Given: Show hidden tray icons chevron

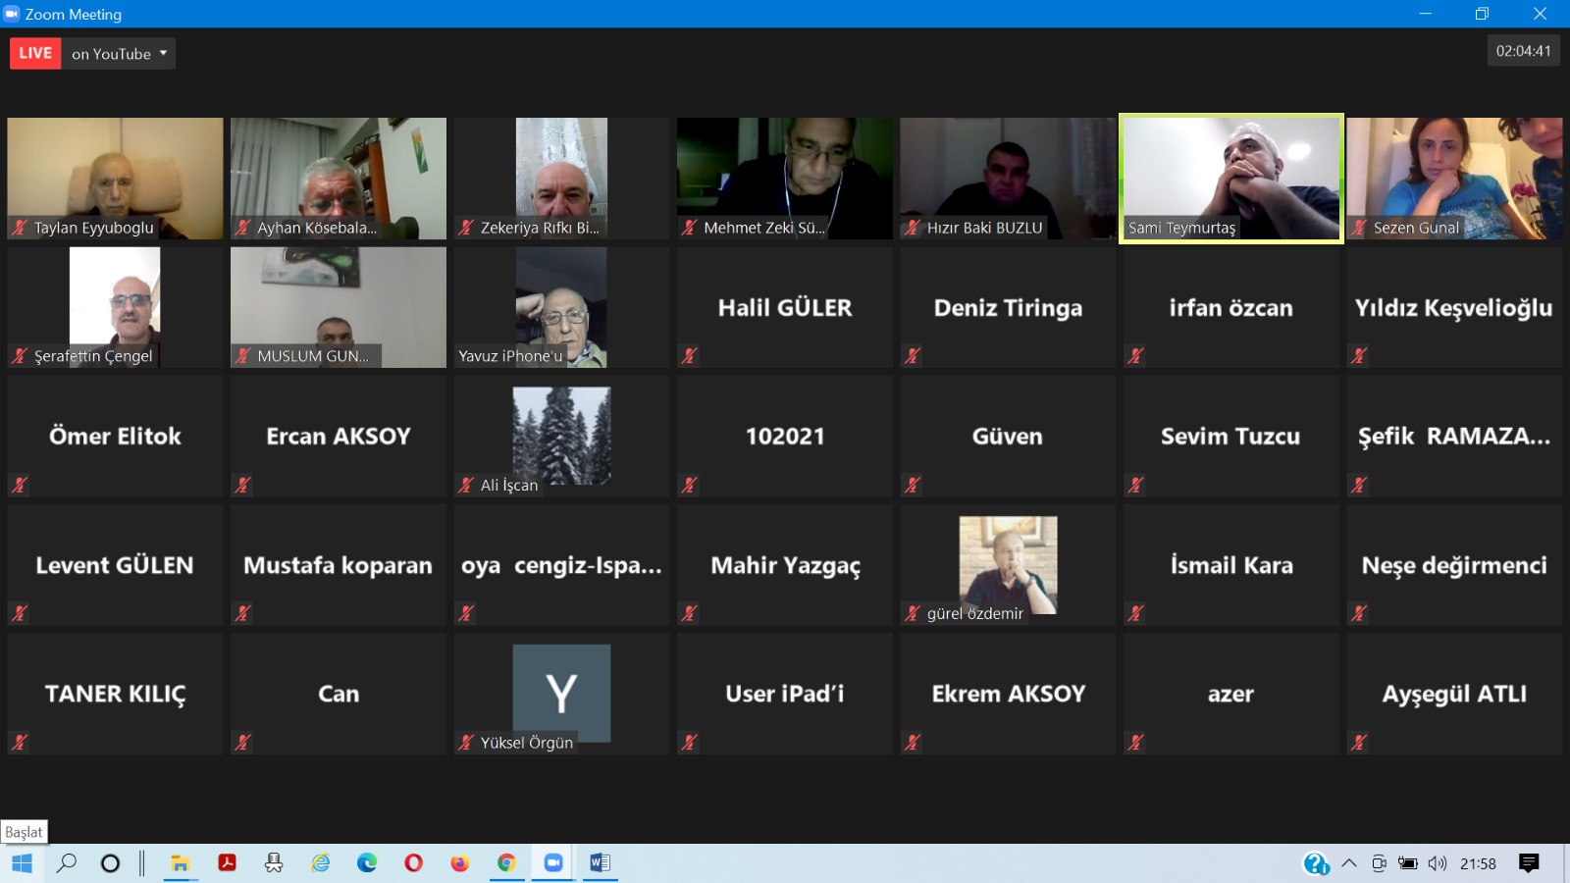Looking at the screenshot, I should click(1349, 863).
